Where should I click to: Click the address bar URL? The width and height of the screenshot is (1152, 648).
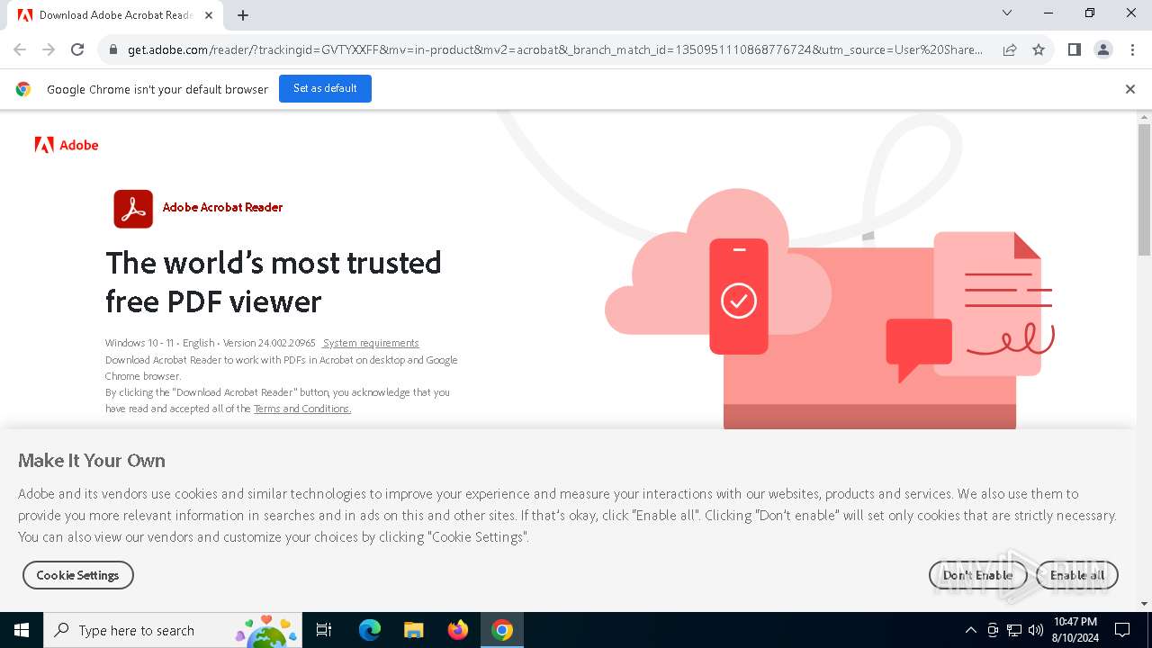554,49
